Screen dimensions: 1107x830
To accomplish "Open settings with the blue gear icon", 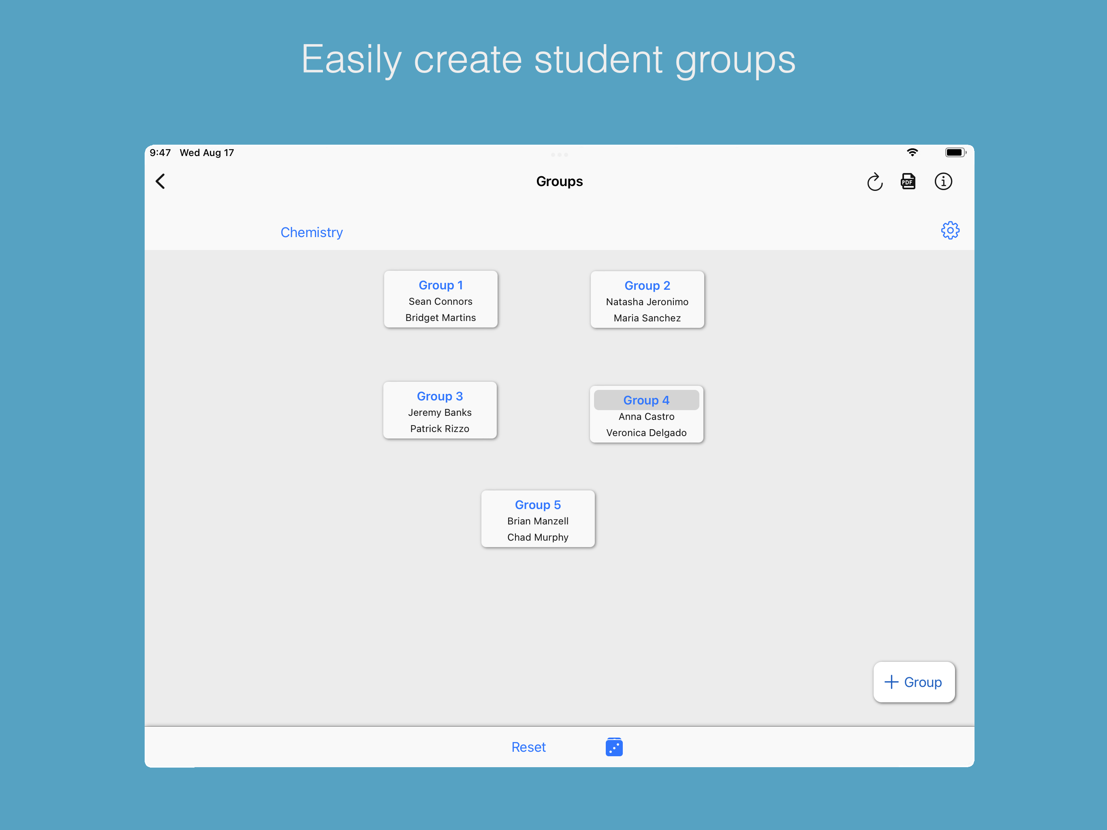I will click(949, 230).
